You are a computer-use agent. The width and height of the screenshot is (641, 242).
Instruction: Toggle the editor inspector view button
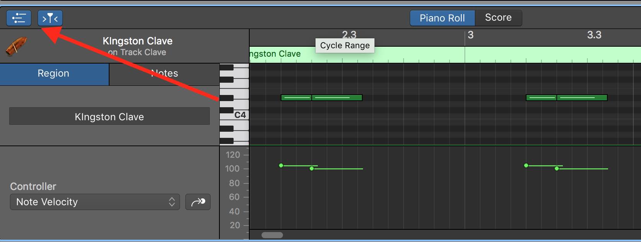[19, 18]
